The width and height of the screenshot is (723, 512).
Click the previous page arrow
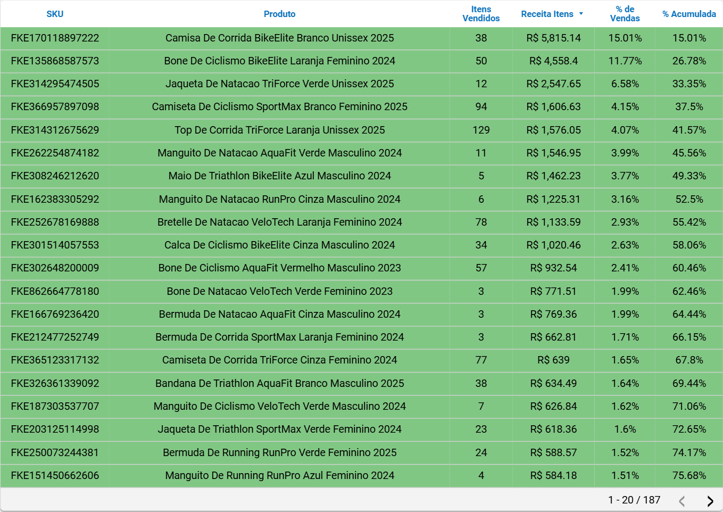click(682, 501)
